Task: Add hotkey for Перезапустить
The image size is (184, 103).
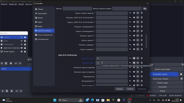Action: (138, 76)
